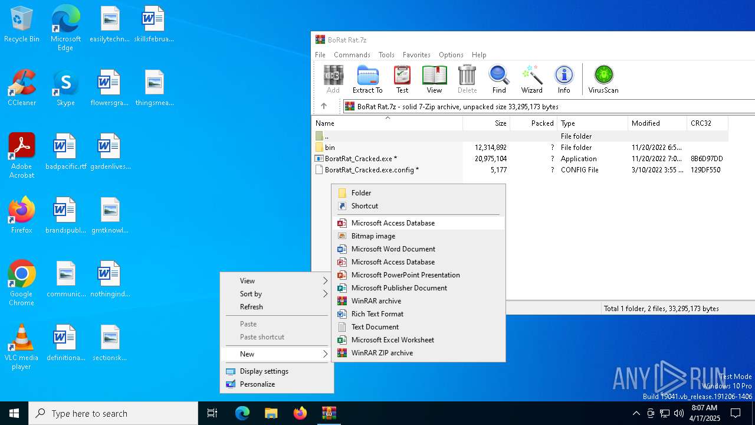
Task: Select BoratRat_Cracked.exe.config file row
Action: click(x=520, y=169)
